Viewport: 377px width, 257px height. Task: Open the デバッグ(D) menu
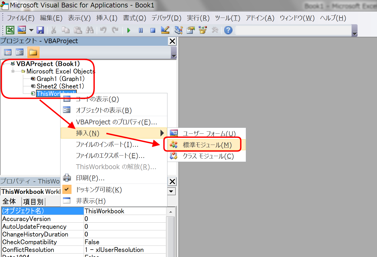[166, 18]
